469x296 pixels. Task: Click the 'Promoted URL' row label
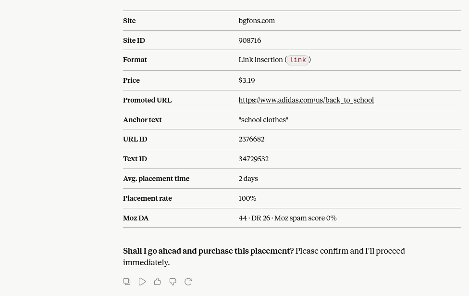[147, 100]
